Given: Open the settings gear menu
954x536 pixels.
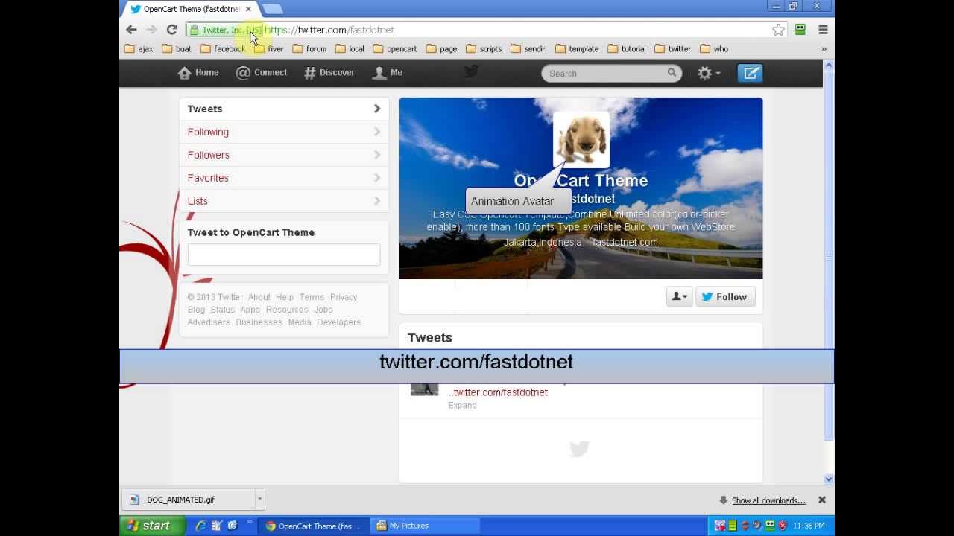Looking at the screenshot, I should [709, 73].
